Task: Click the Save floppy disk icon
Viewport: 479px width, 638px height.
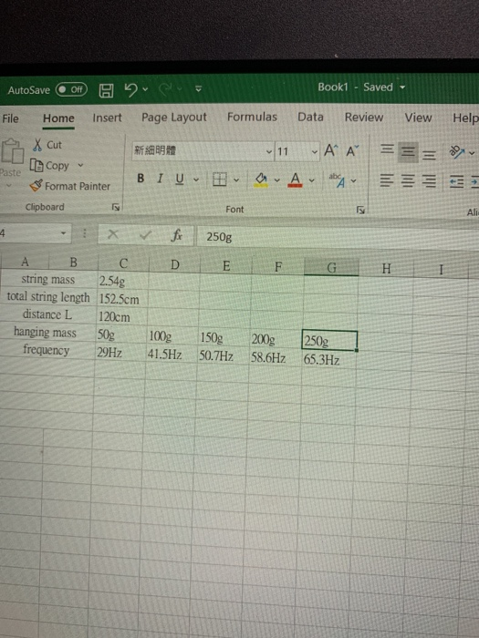Action: [107, 90]
